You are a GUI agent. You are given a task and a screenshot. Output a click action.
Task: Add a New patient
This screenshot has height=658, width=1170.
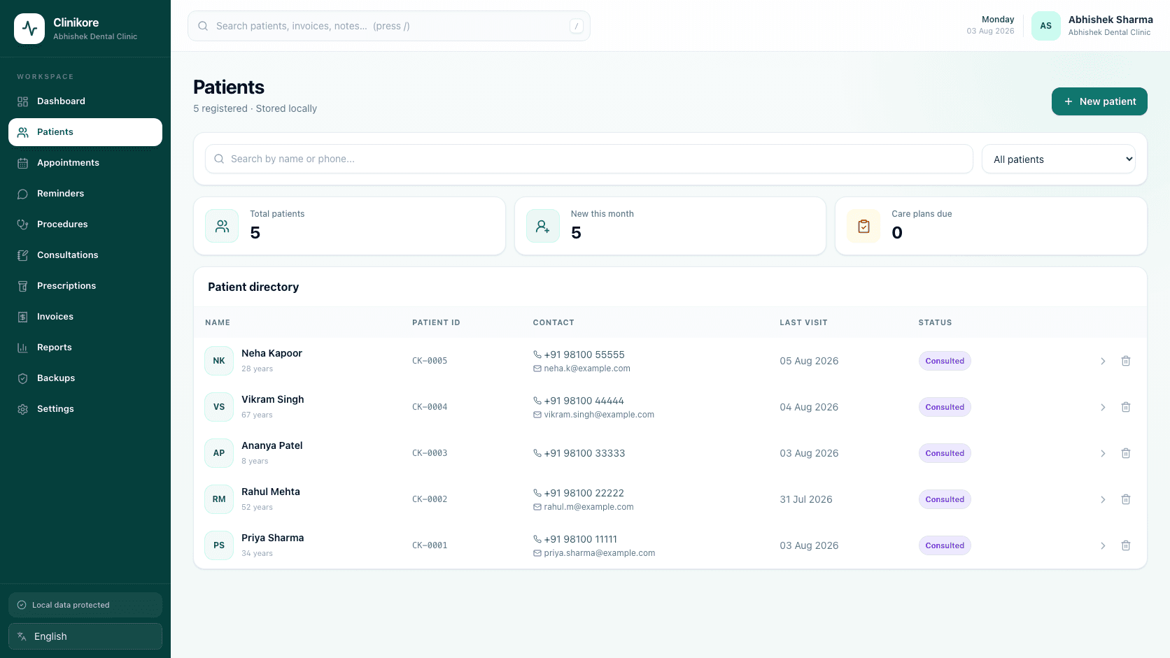(1099, 101)
